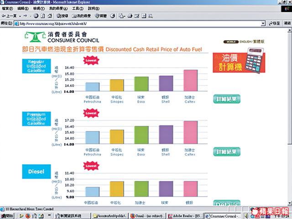Switch to 新聞資訊系統 taskbar window

[73, 216]
